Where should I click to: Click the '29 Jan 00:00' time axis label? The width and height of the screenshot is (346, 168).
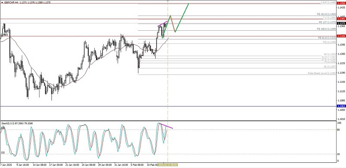pyautogui.click(x=105, y=165)
